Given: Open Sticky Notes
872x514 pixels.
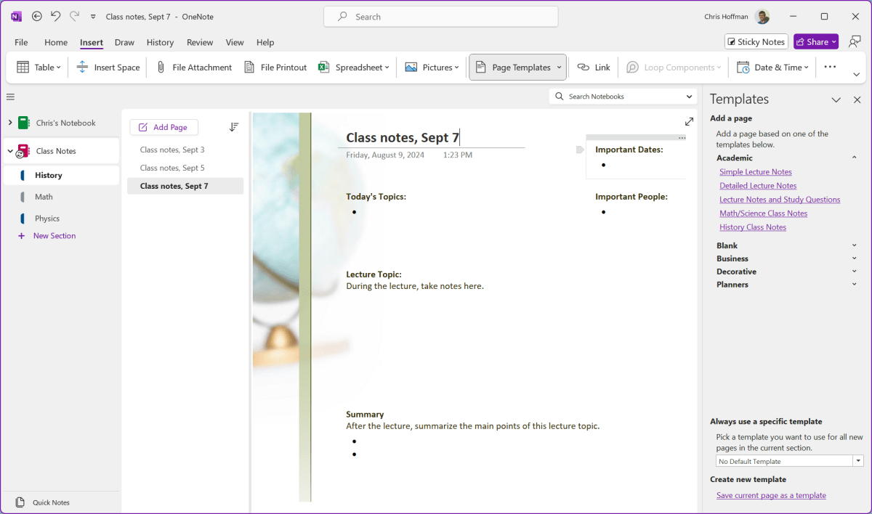Looking at the screenshot, I should click(x=756, y=41).
